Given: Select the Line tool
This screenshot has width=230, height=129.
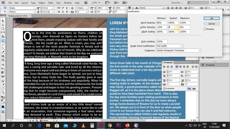Looking at the screenshot, I should pyautogui.click(x=3, y=45).
